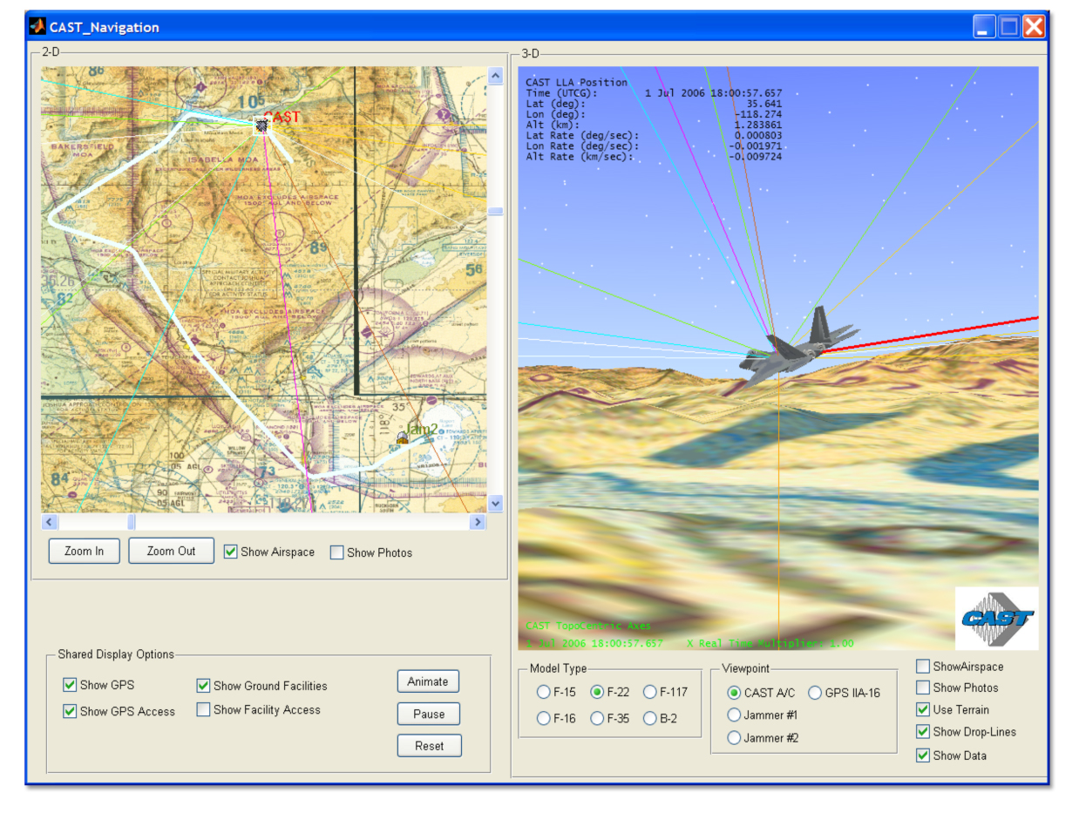
Task: Disable the Show GPS Access checkbox
Action: (x=70, y=711)
